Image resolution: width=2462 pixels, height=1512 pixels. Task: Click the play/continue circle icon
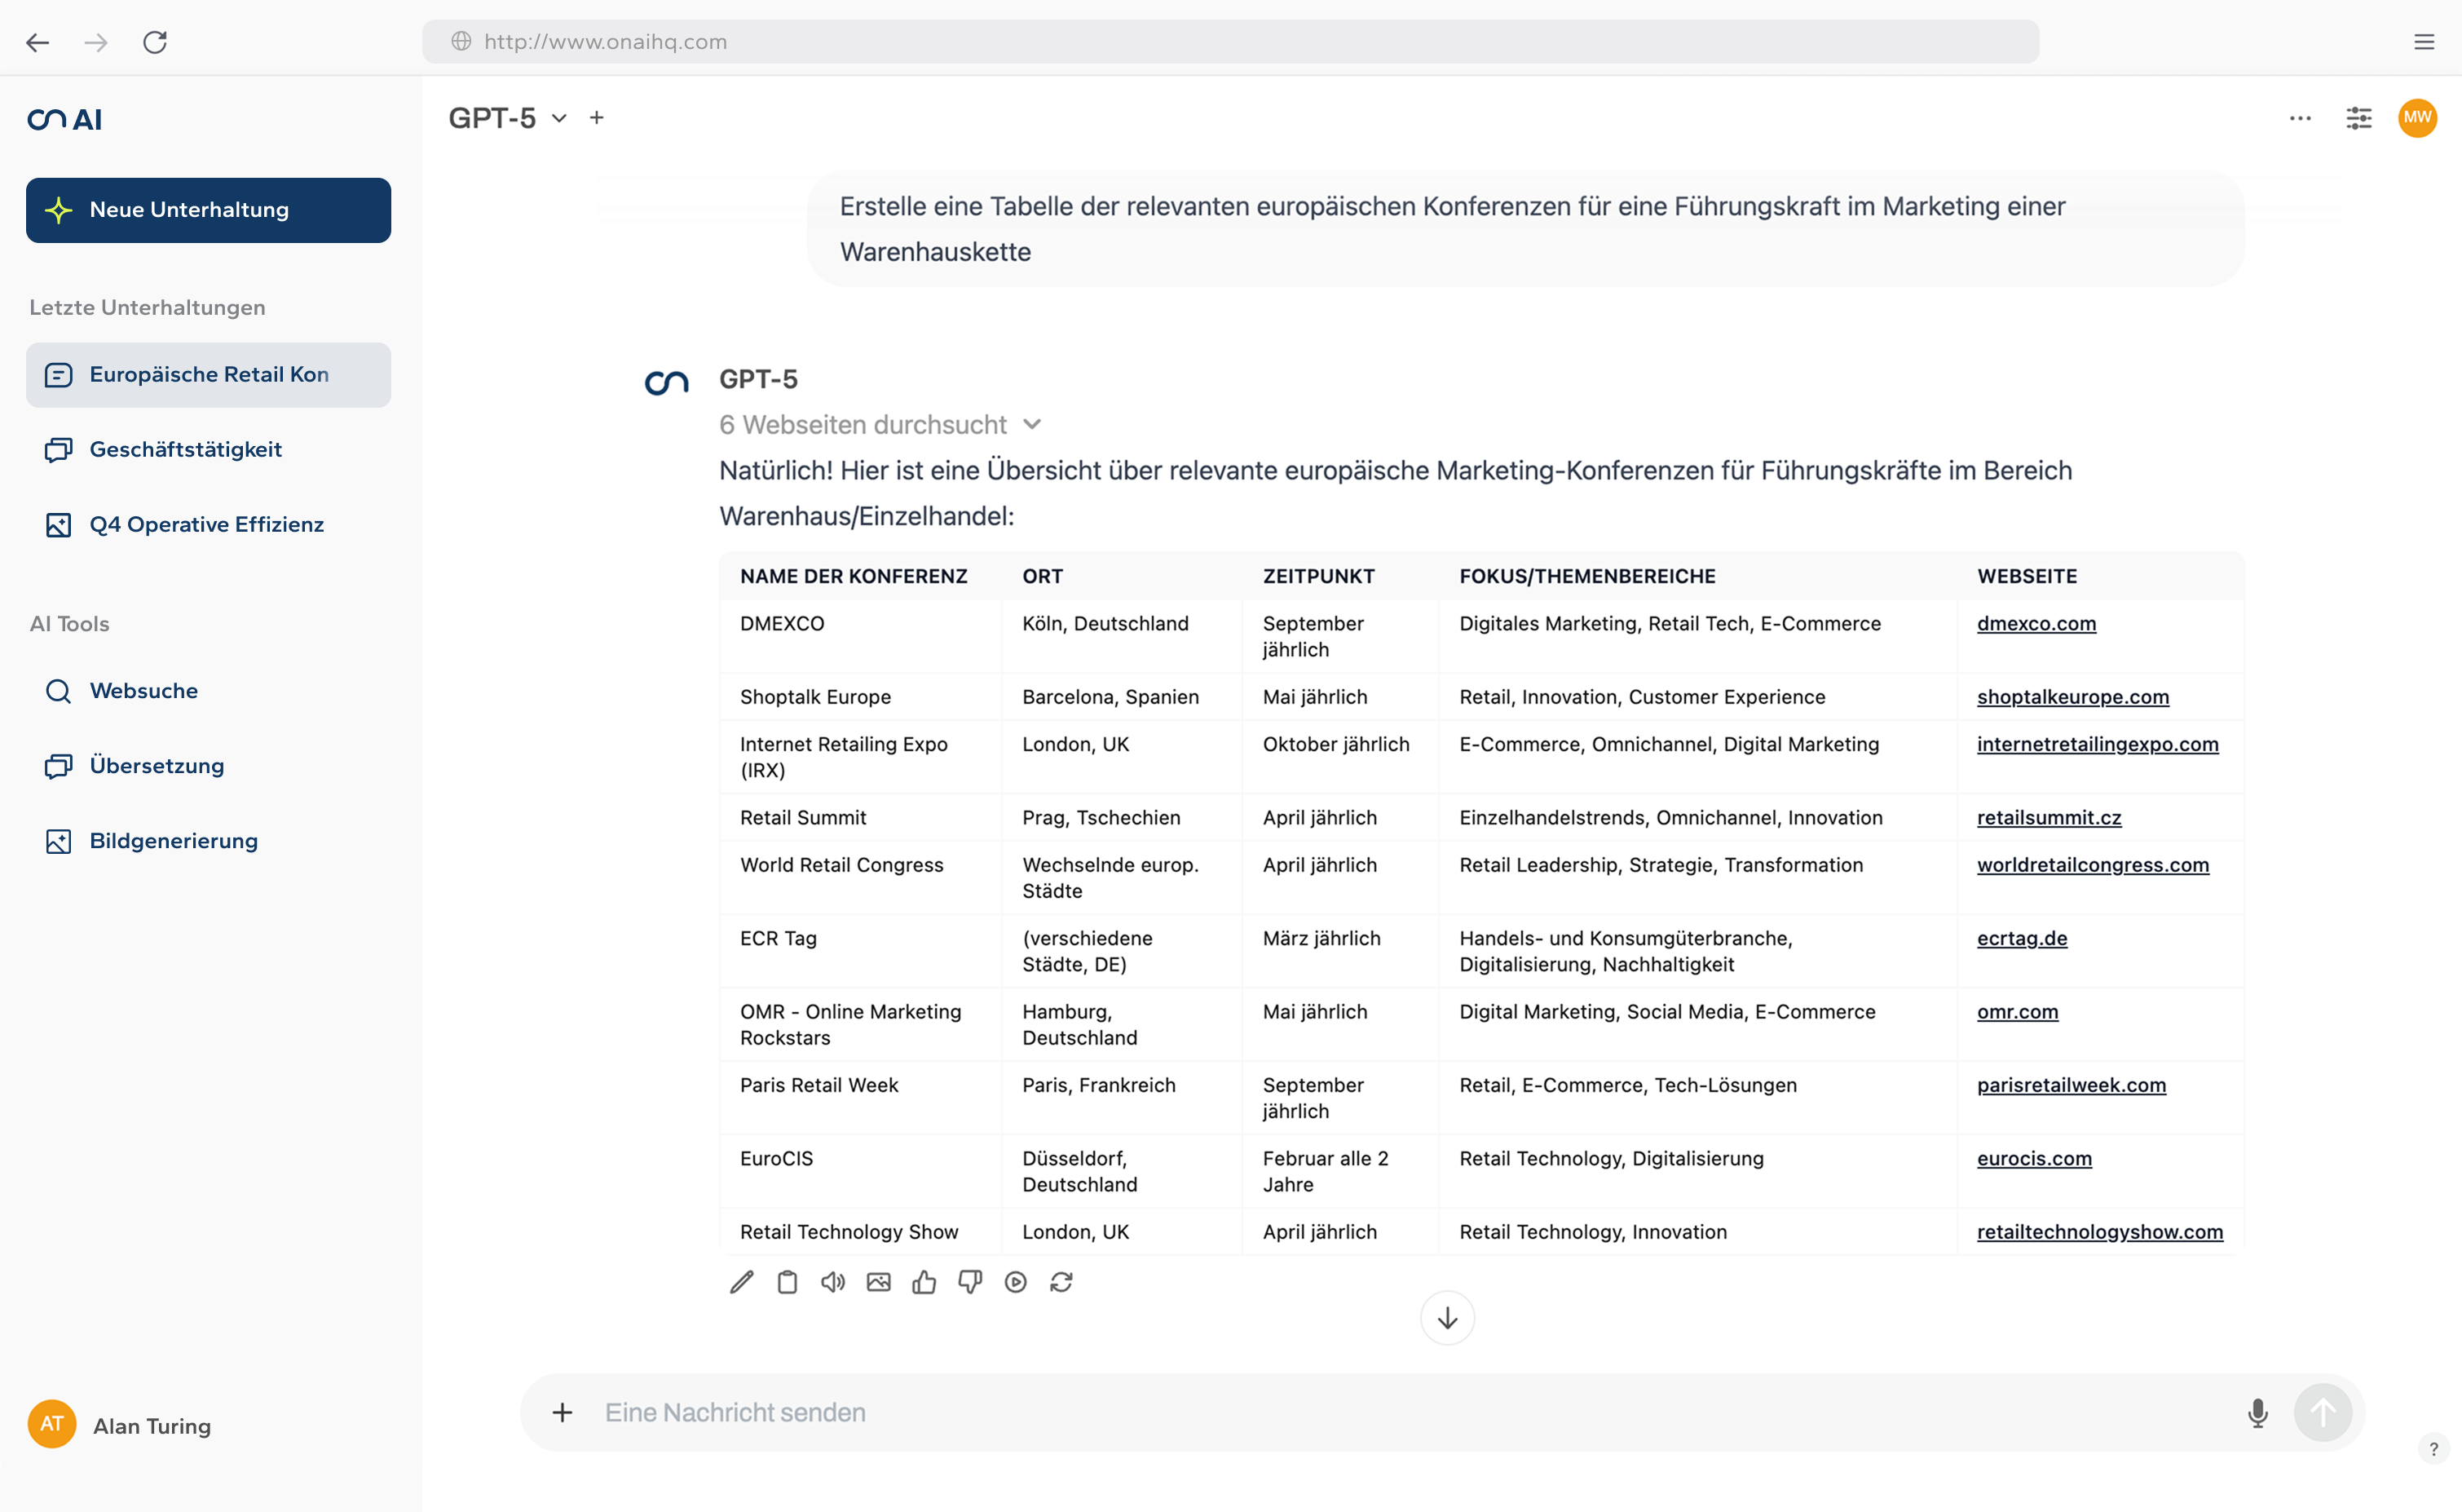[1016, 1282]
